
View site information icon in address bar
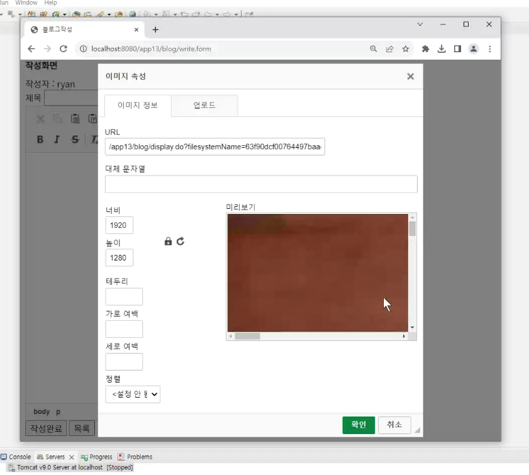tap(83, 49)
